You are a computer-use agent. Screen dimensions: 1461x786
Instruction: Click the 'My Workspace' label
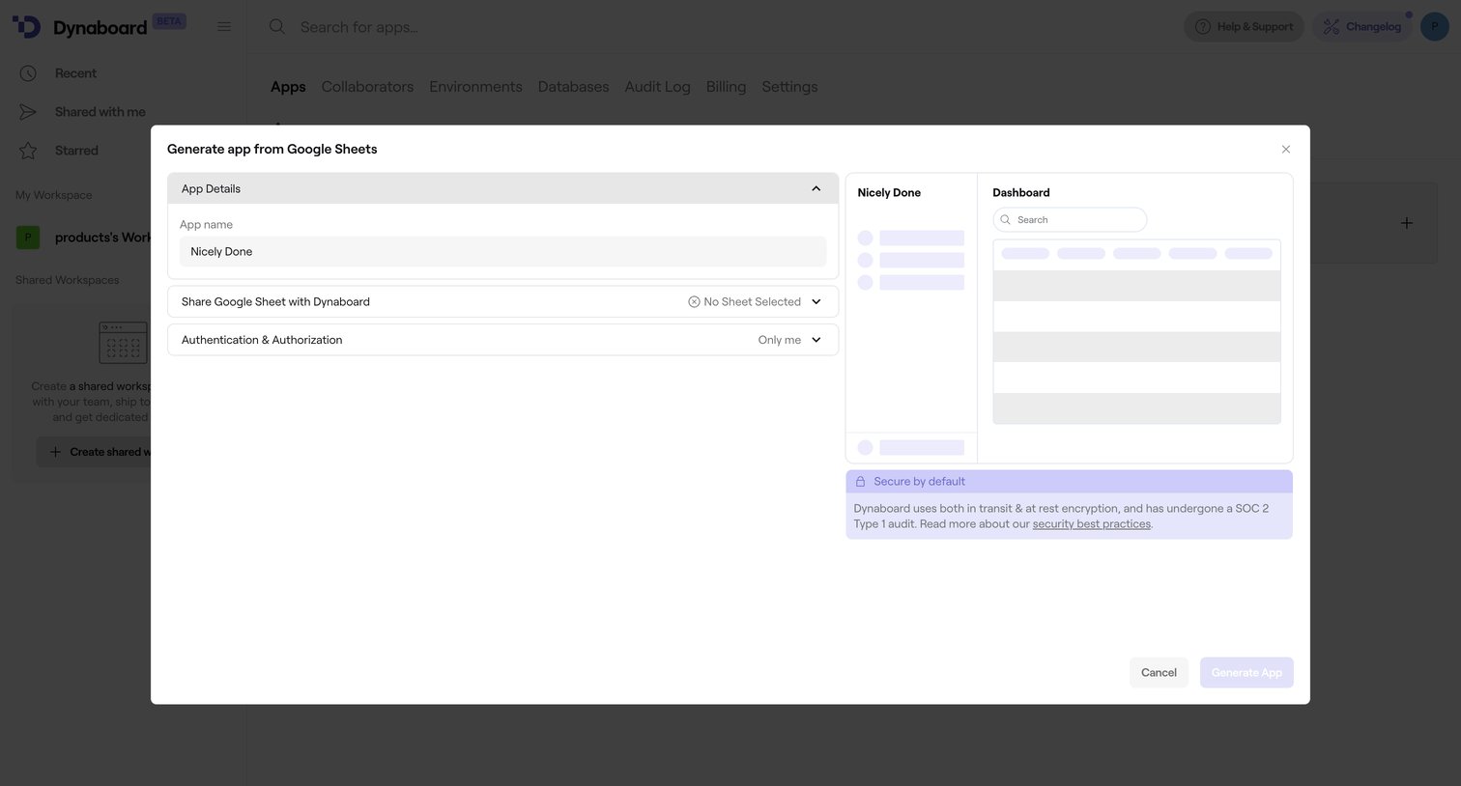pos(54,195)
